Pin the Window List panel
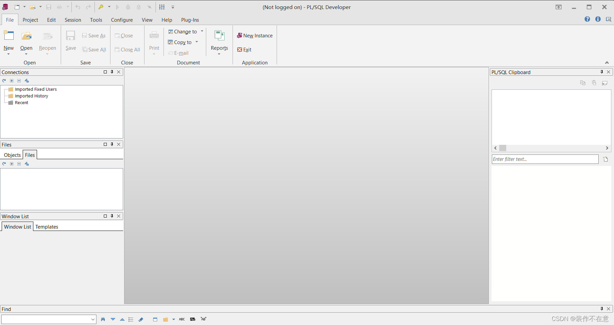Viewport: 614px width, 325px height. pyautogui.click(x=112, y=216)
